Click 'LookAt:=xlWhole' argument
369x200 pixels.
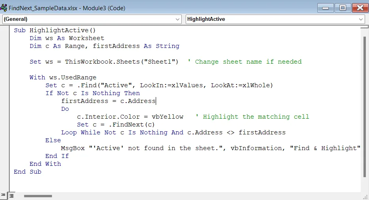(240, 85)
